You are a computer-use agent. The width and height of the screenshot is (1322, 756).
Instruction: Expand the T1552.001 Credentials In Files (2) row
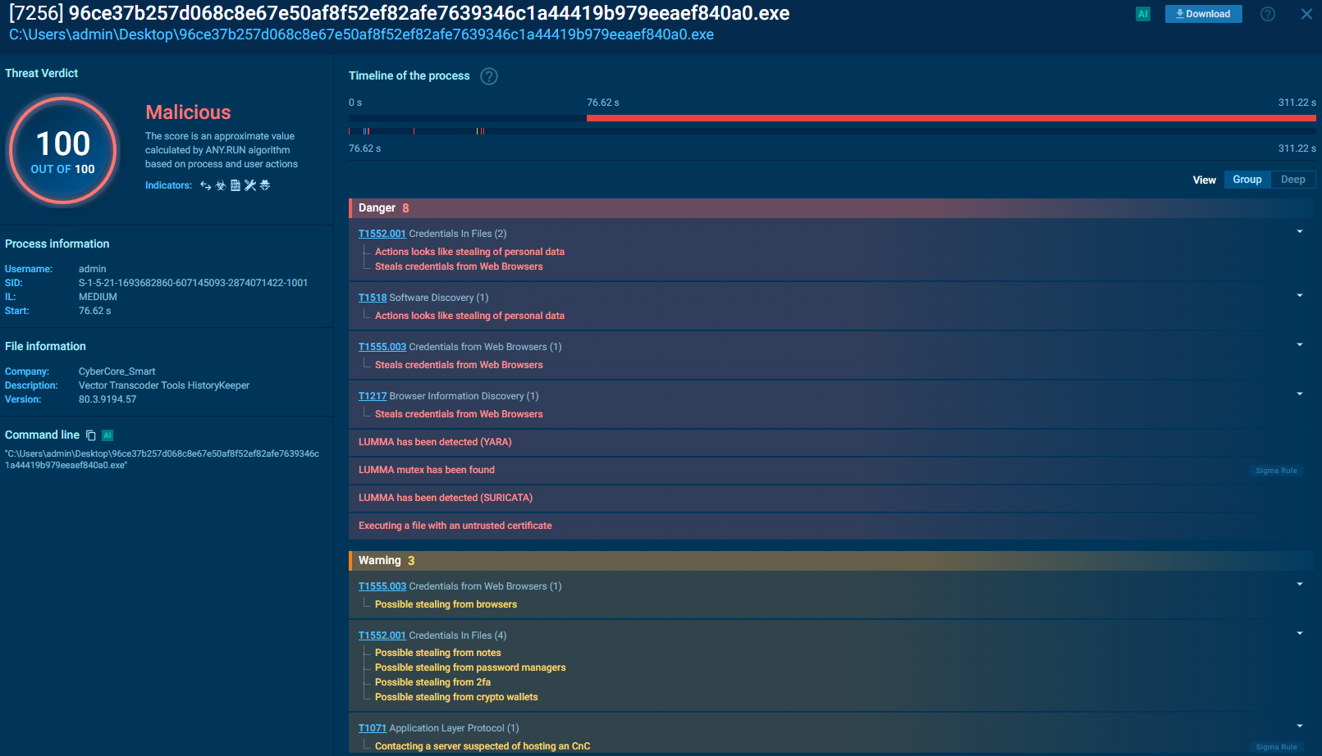pyautogui.click(x=1300, y=232)
